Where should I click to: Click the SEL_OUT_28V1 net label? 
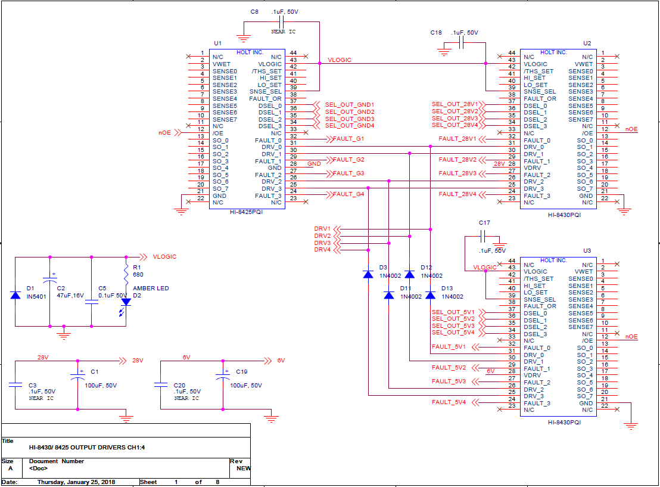[x=454, y=104]
